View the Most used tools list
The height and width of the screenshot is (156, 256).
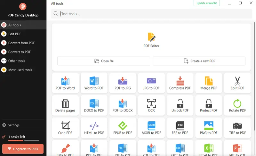pyautogui.click(x=23, y=70)
